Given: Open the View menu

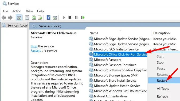Looking at the screenshot, I should tap(29, 11).
